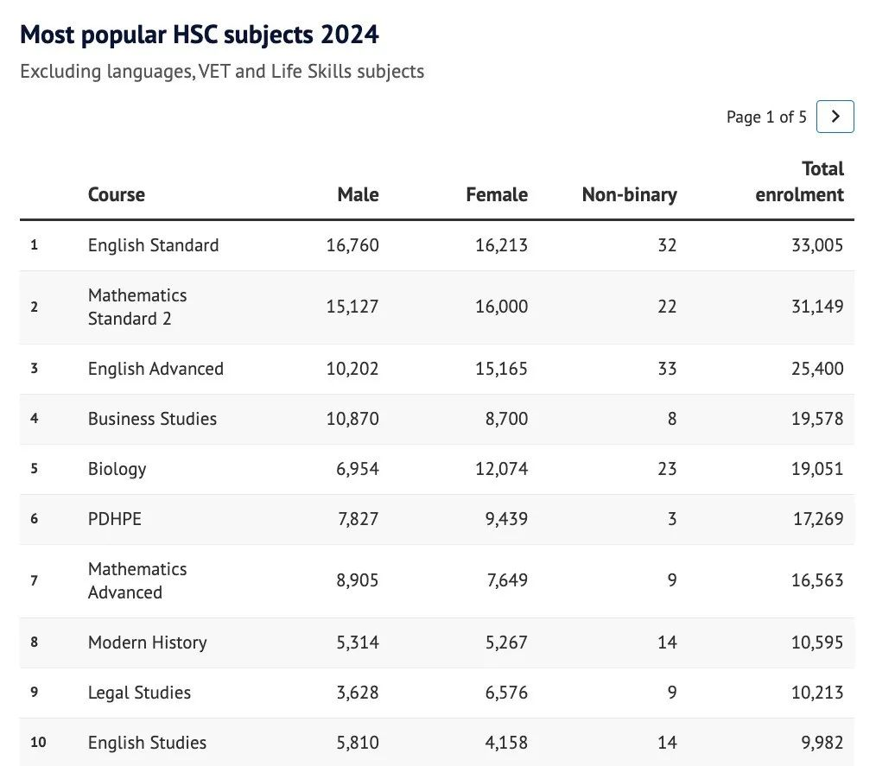
Task: Go to next page using arrow button
Action: click(835, 117)
